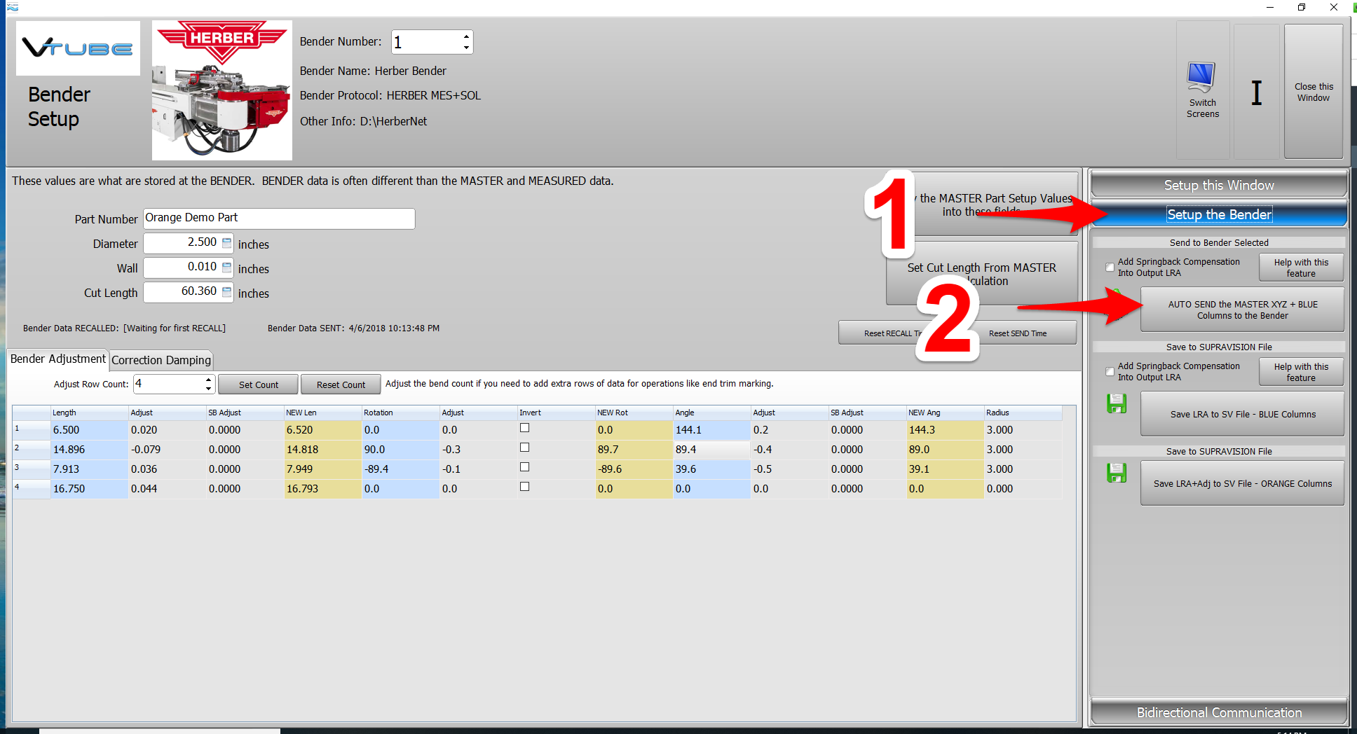Expand the Setup this Window section

1218,185
